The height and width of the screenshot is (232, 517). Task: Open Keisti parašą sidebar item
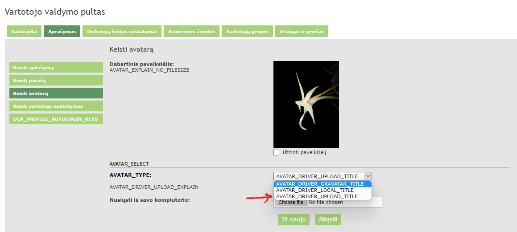(x=56, y=80)
